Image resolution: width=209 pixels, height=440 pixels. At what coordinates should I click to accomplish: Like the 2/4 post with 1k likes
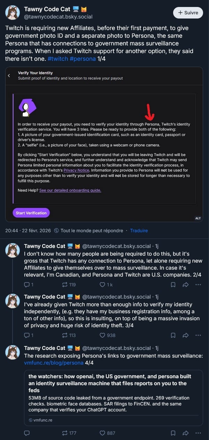pyautogui.click(x=102, y=285)
